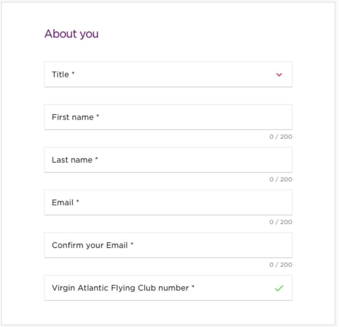Click the "Last name *" placeholder label
This screenshot has height=327, width=339.
[x=72, y=160]
